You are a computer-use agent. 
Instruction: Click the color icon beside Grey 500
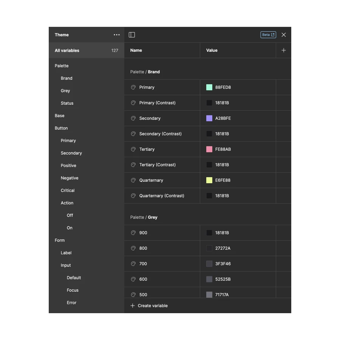133,295
